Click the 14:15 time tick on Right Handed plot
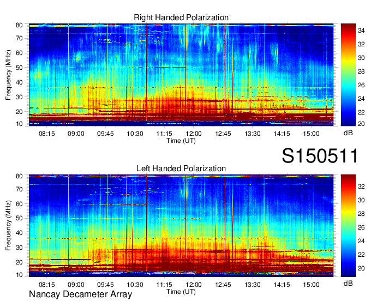 point(282,134)
